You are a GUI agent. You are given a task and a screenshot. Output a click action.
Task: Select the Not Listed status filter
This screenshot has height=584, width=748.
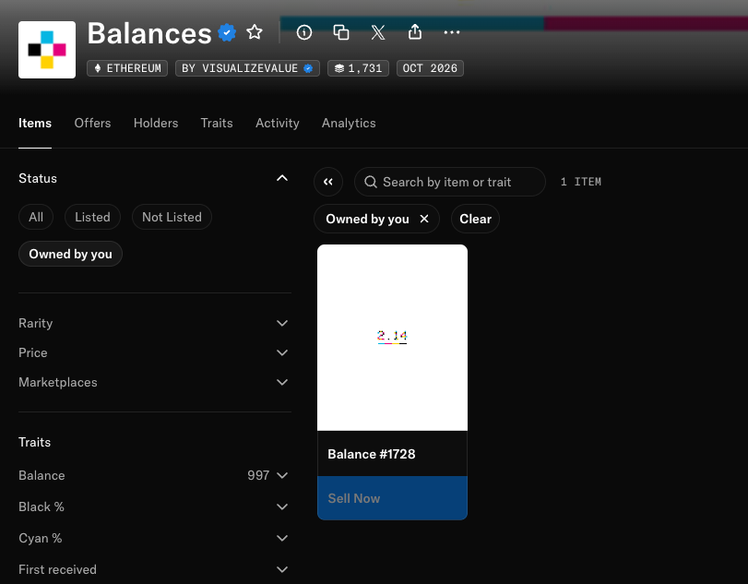172,217
